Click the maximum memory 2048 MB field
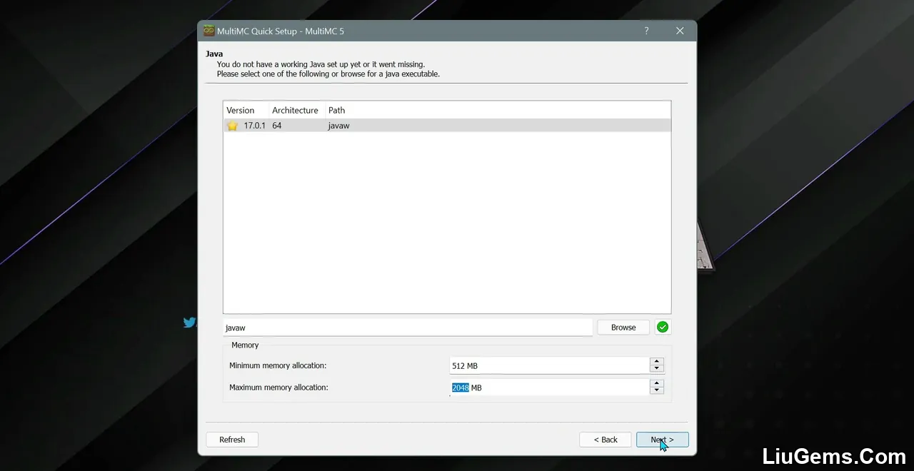914x471 pixels. [x=550, y=388]
